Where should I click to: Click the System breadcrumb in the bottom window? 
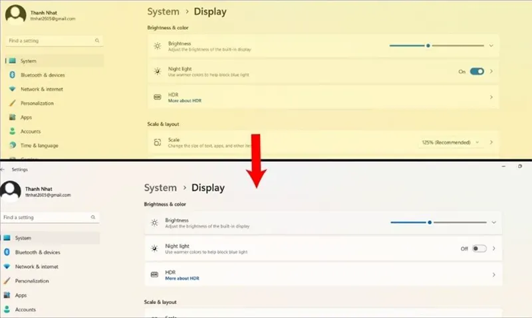tap(160, 188)
